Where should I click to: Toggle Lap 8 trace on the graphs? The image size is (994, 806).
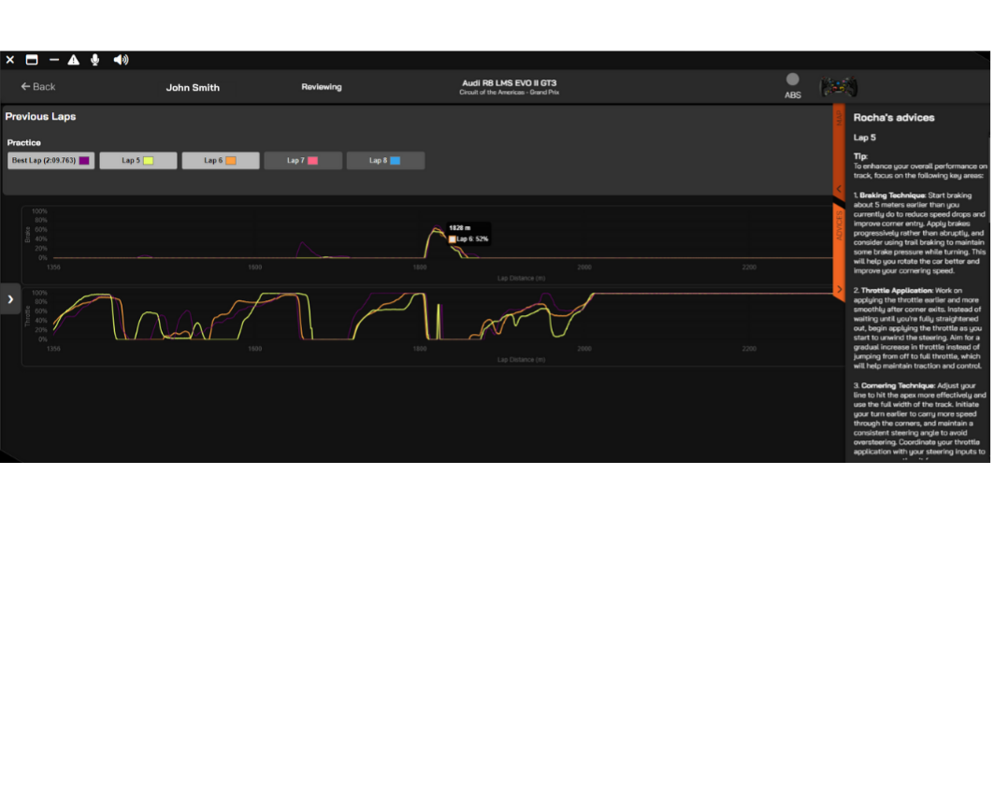pyautogui.click(x=385, y=160)
